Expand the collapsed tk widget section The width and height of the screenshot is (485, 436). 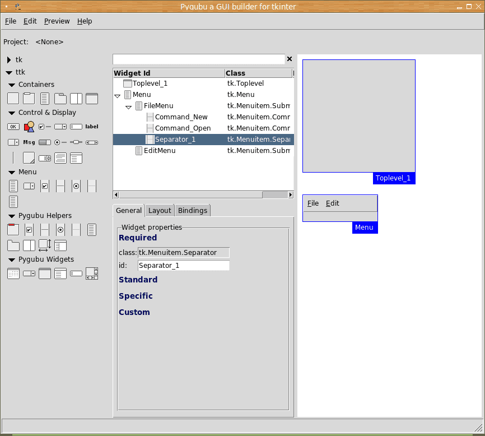[9, 60]
